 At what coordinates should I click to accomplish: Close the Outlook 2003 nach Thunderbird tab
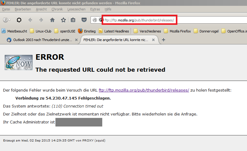point(76,40)
